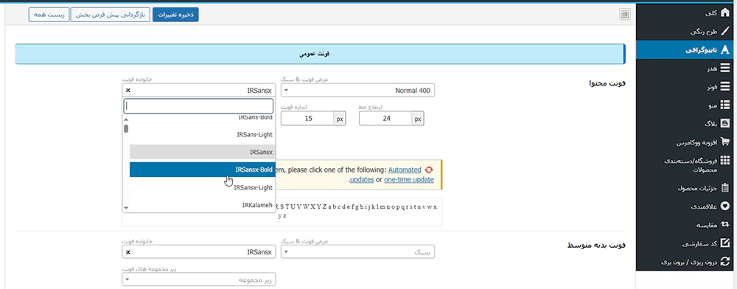Select the grey IRSansx font option

203,152
